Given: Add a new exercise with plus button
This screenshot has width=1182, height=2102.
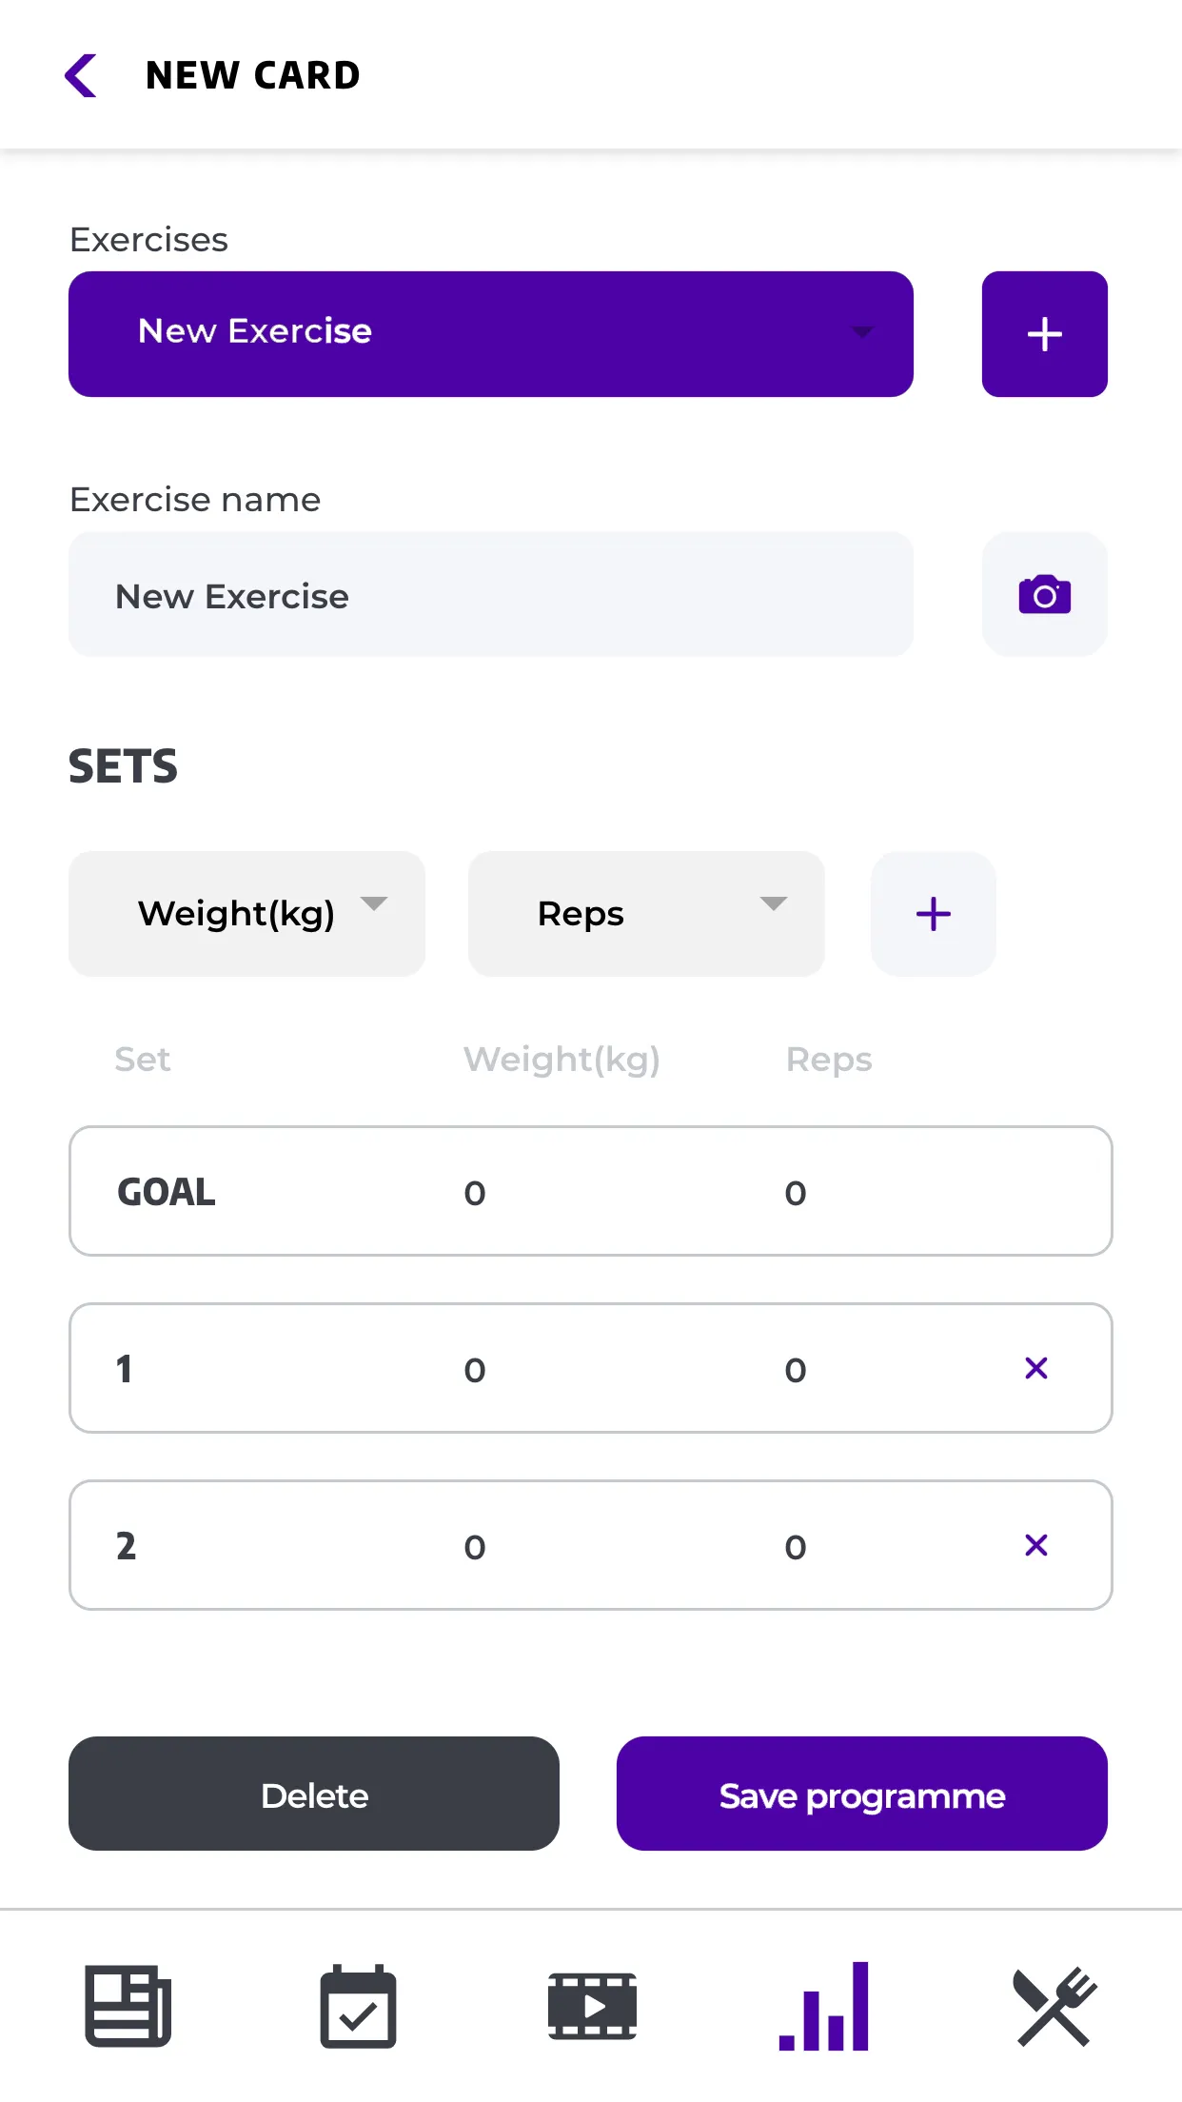Looking at the screenshot, I should [1044, 334].
